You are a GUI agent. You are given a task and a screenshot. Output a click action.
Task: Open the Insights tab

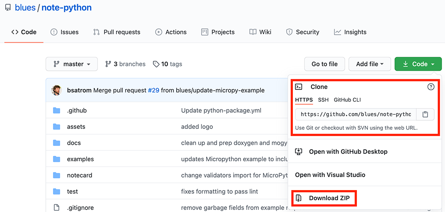point(350,32)
